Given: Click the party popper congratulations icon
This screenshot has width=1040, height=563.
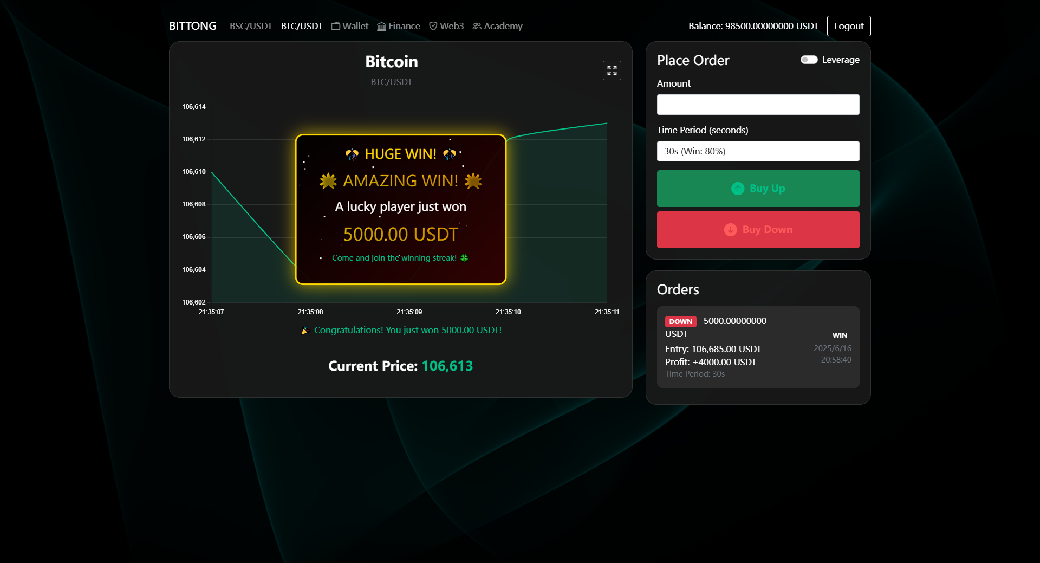Looking at the screenshot, I should coord(305,331).
